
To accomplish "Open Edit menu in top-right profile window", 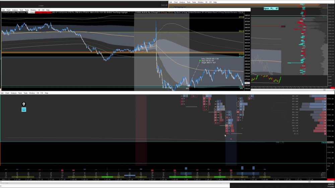I will click(171, 2).
